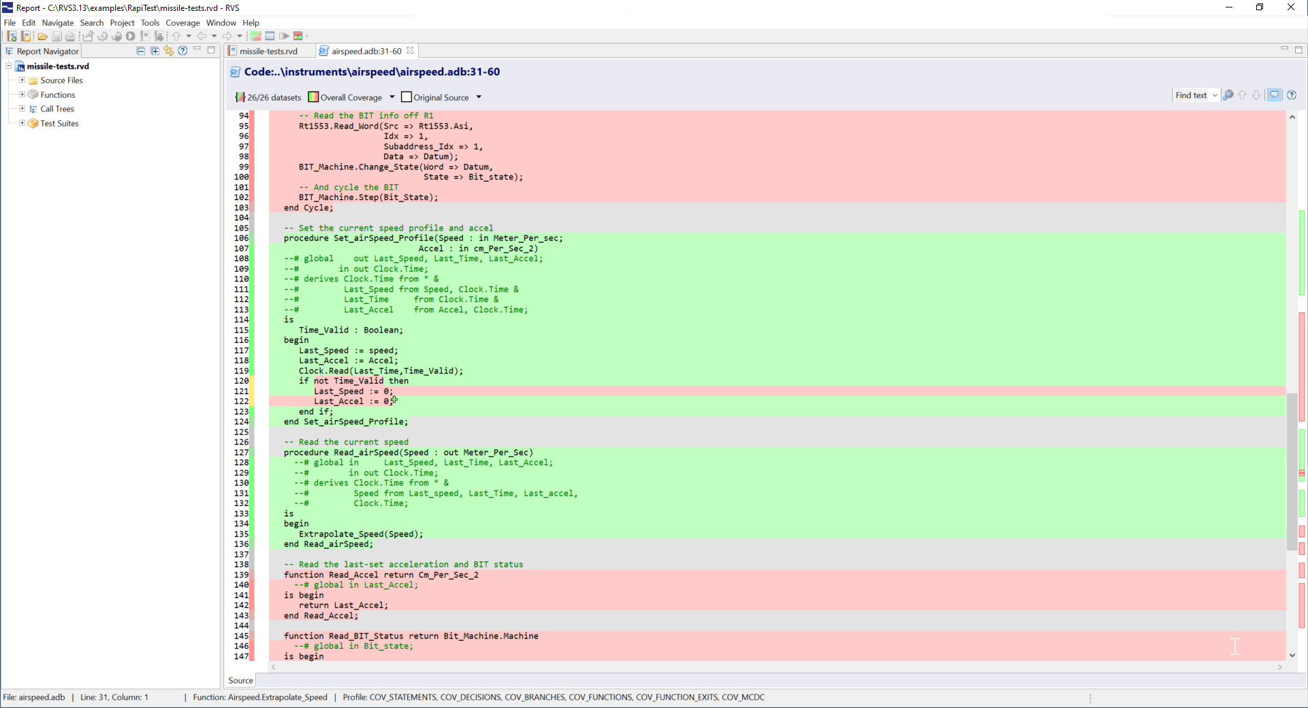Image resolution: width=1308 pixels, height=708 pixels.
Task: Click the Expand All icon in Report Navigator
Action: (155, 50)
